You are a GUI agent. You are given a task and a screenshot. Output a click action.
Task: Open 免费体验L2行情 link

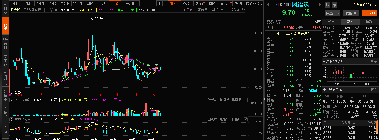pos(364,5)
